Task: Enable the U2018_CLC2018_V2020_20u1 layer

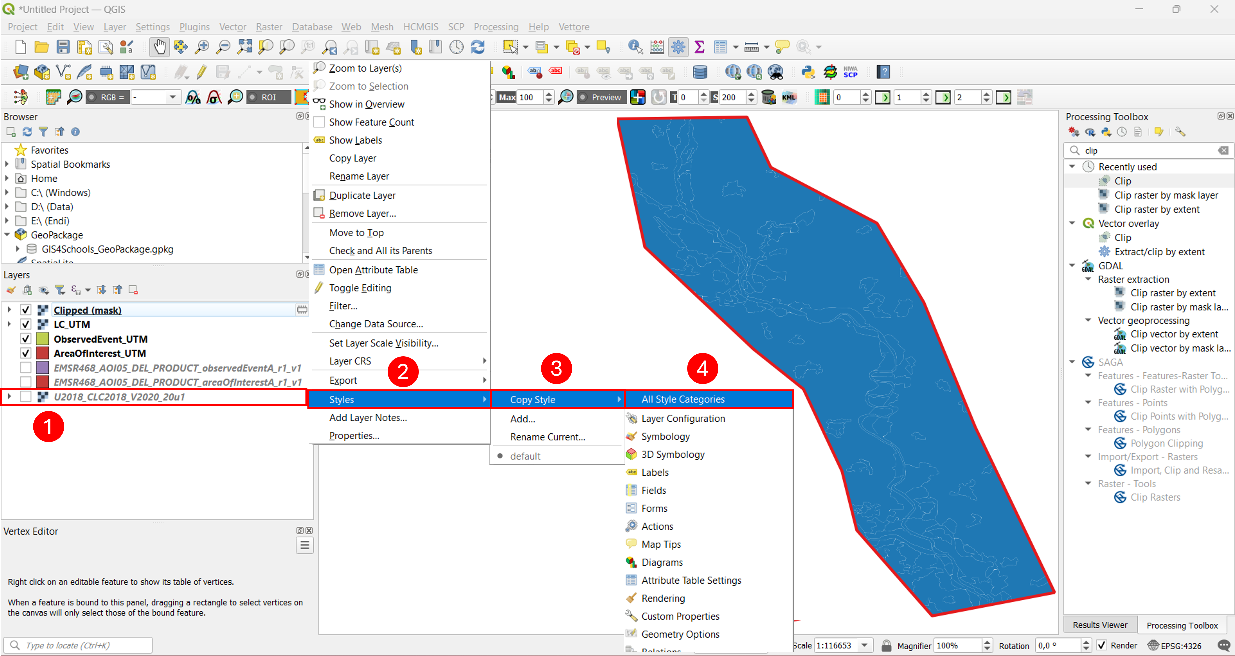Action: pyautogui.click(x=26, y=397)
